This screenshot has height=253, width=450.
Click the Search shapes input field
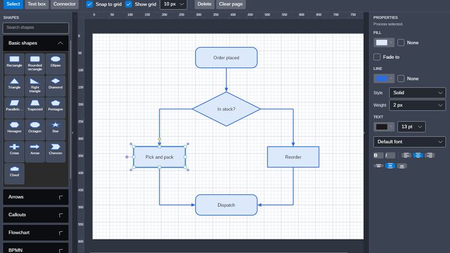pos(36,27)
